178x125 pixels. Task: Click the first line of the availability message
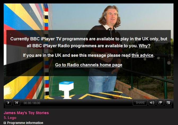(x=89, y=39)
